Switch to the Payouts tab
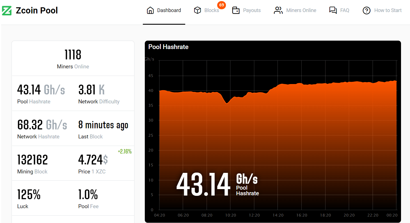 246,11
